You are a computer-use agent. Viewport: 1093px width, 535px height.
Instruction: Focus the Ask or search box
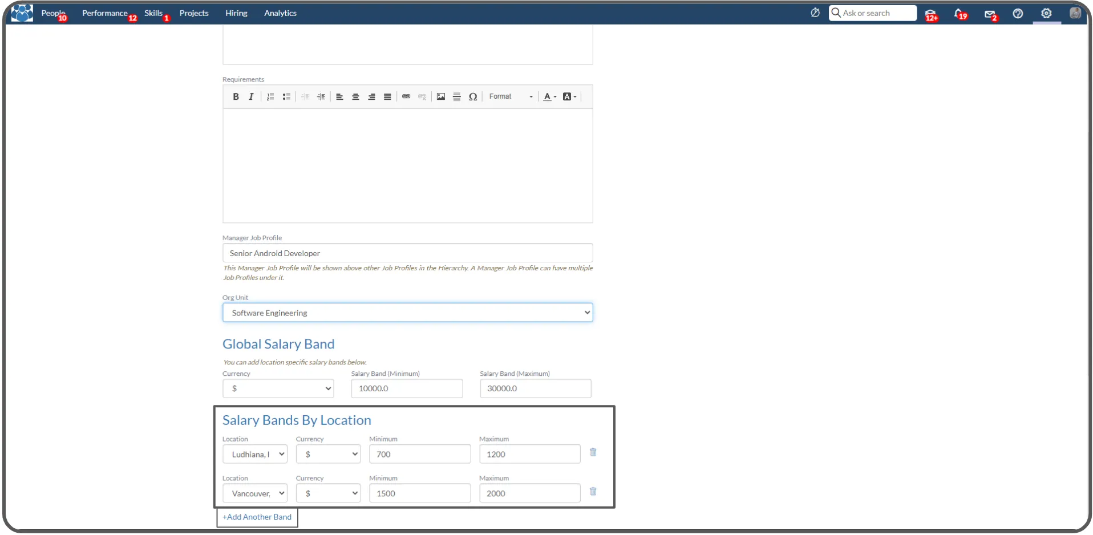coord(873,13)
